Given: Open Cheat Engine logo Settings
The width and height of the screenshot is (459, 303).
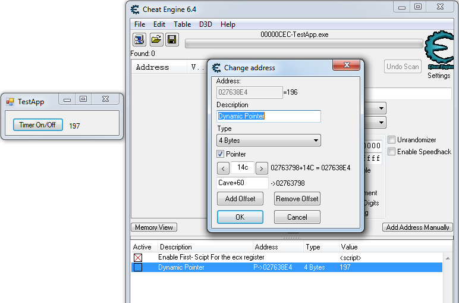Looking at the screenshot, I should coord(439,55).
